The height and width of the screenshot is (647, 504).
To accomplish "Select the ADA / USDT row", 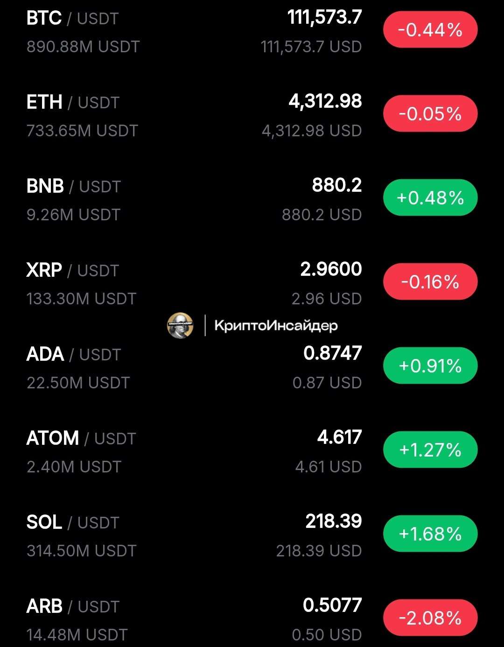I will (x=252, y=367).
